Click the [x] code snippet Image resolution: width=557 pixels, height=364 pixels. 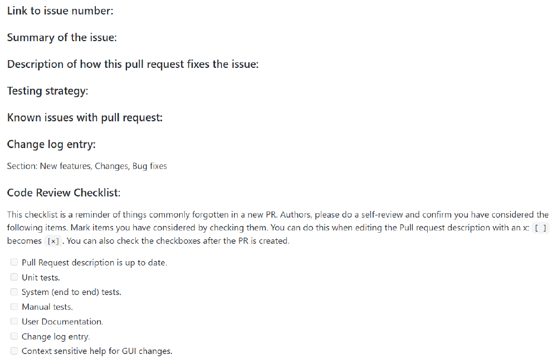[x=53, y=241]
